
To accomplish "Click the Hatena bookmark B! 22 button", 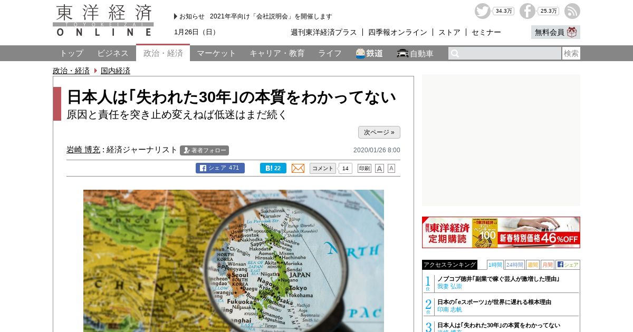I will coord(273,168).
